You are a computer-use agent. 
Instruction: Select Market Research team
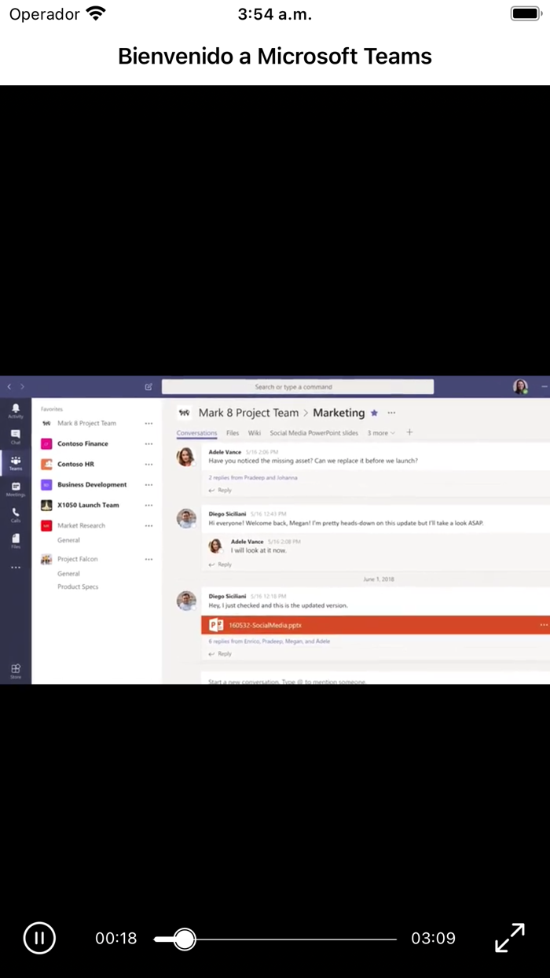81,525
